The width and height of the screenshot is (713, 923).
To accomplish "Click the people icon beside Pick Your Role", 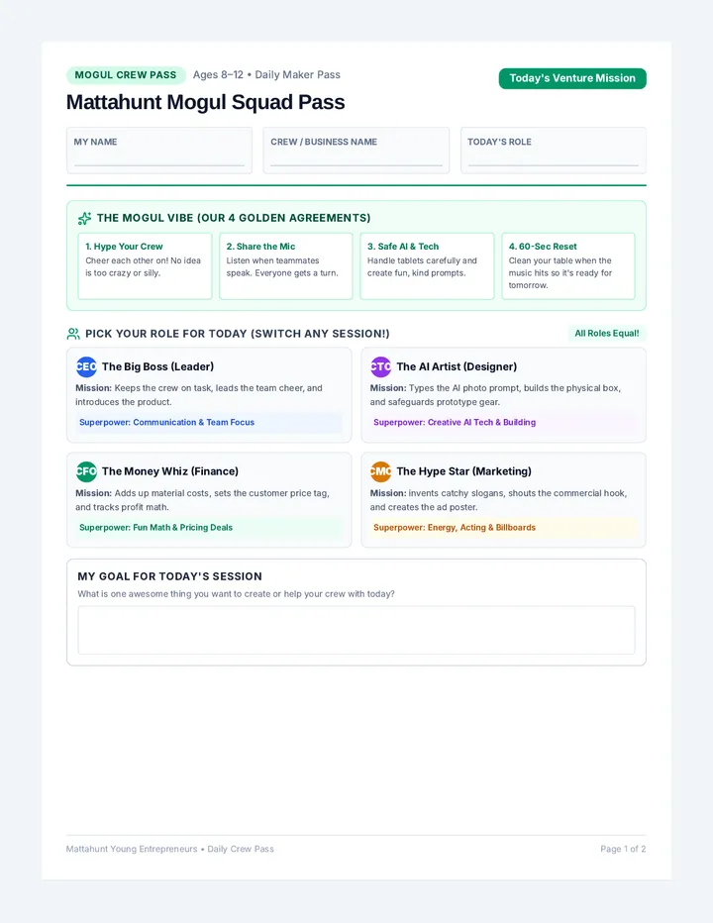I will [x=73, y=334].
